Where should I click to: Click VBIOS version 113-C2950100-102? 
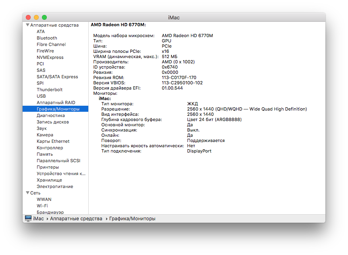[182, 83]
